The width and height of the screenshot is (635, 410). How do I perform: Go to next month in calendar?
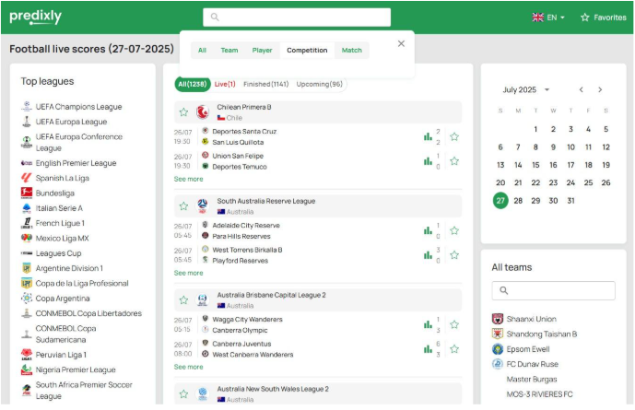point(600,90)
